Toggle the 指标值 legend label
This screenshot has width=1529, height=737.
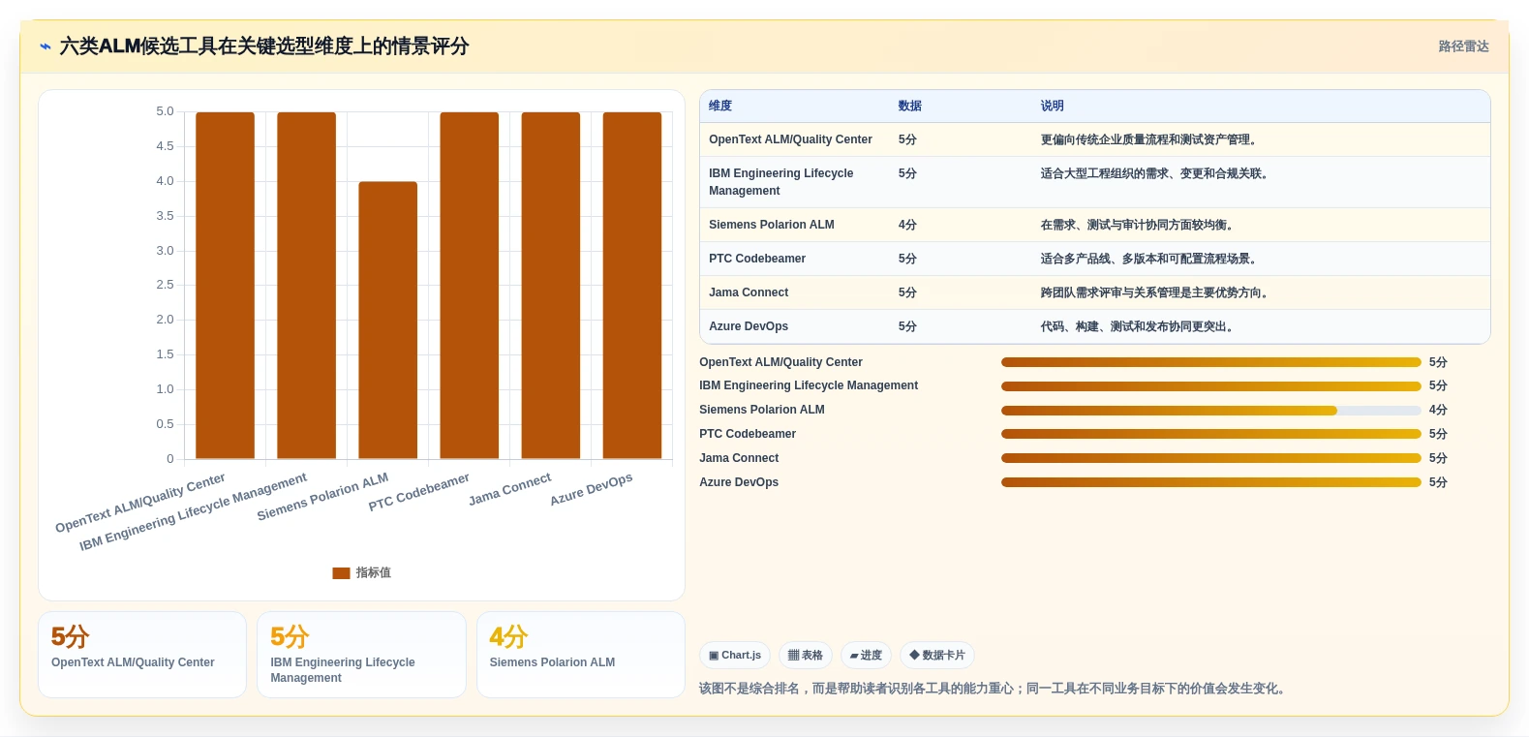point(374,573)
